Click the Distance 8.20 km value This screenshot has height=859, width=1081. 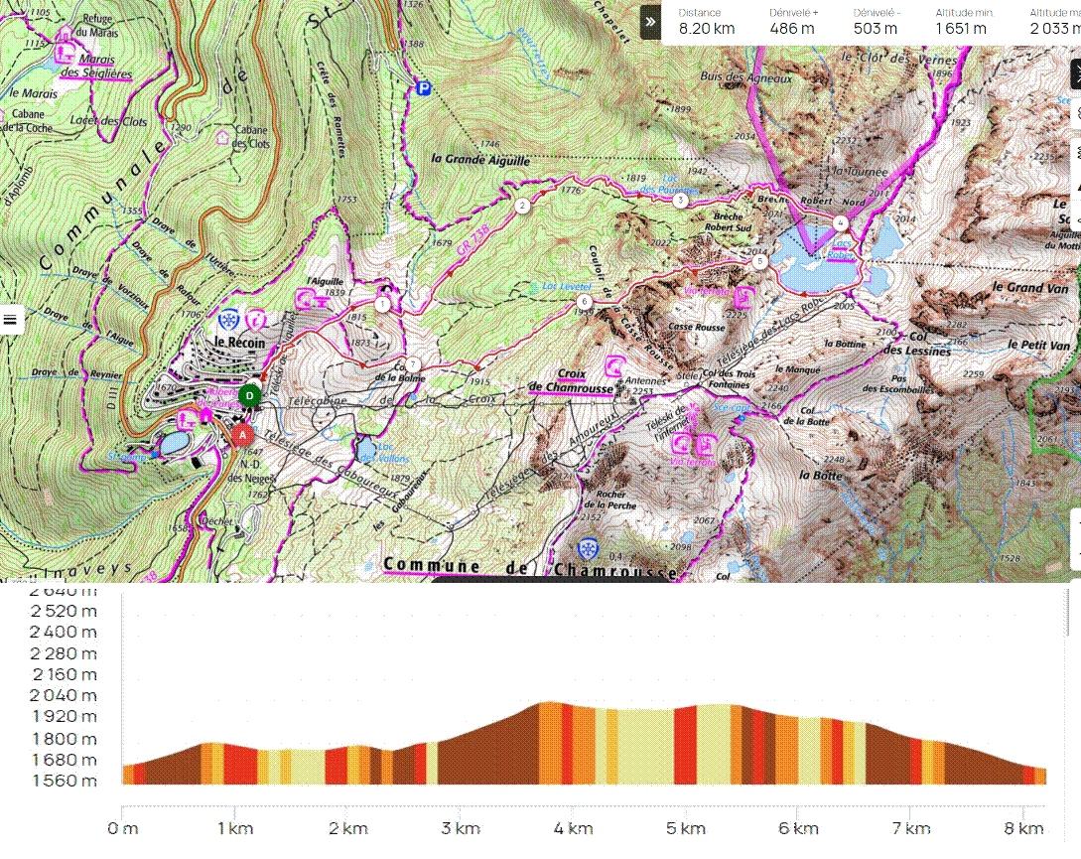[x=707, y=29]
